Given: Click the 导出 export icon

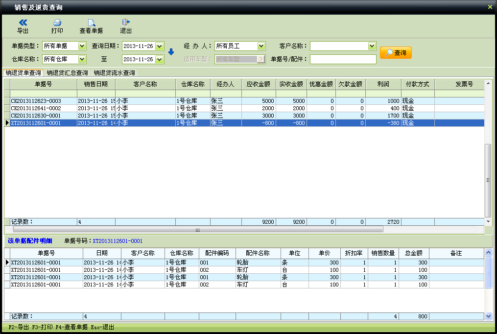Looking at the screenshot, I should tap(23, 23).
